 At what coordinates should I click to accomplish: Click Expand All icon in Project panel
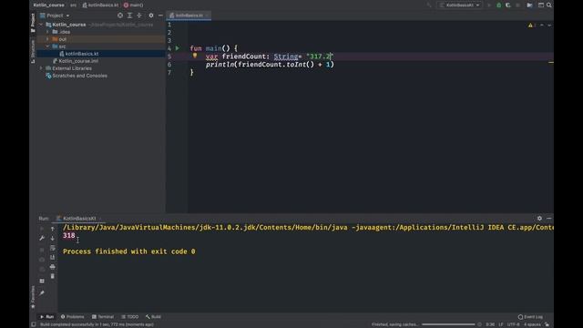(x=129, y=15)
